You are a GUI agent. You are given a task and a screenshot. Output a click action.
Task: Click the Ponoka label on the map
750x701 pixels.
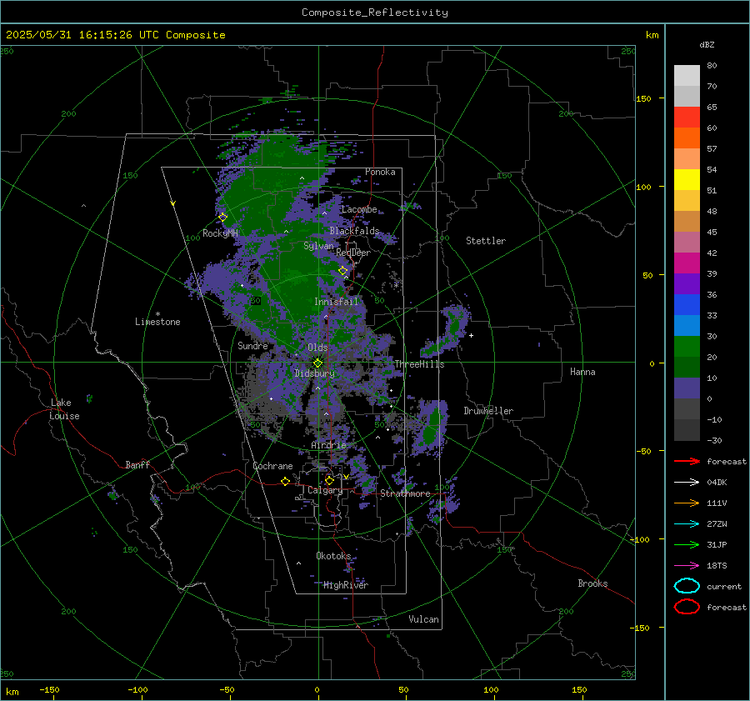380,172
